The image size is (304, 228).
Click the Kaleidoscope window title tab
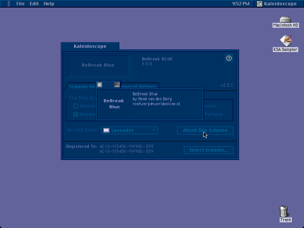tap(90, 46)
